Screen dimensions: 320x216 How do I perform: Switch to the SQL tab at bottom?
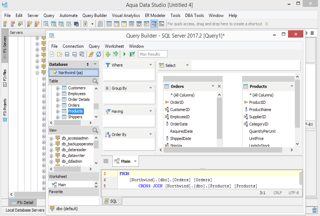[x=112, y=201]
